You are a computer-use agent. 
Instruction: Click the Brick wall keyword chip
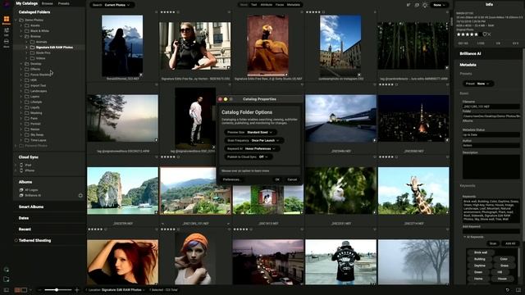(481, 252)
